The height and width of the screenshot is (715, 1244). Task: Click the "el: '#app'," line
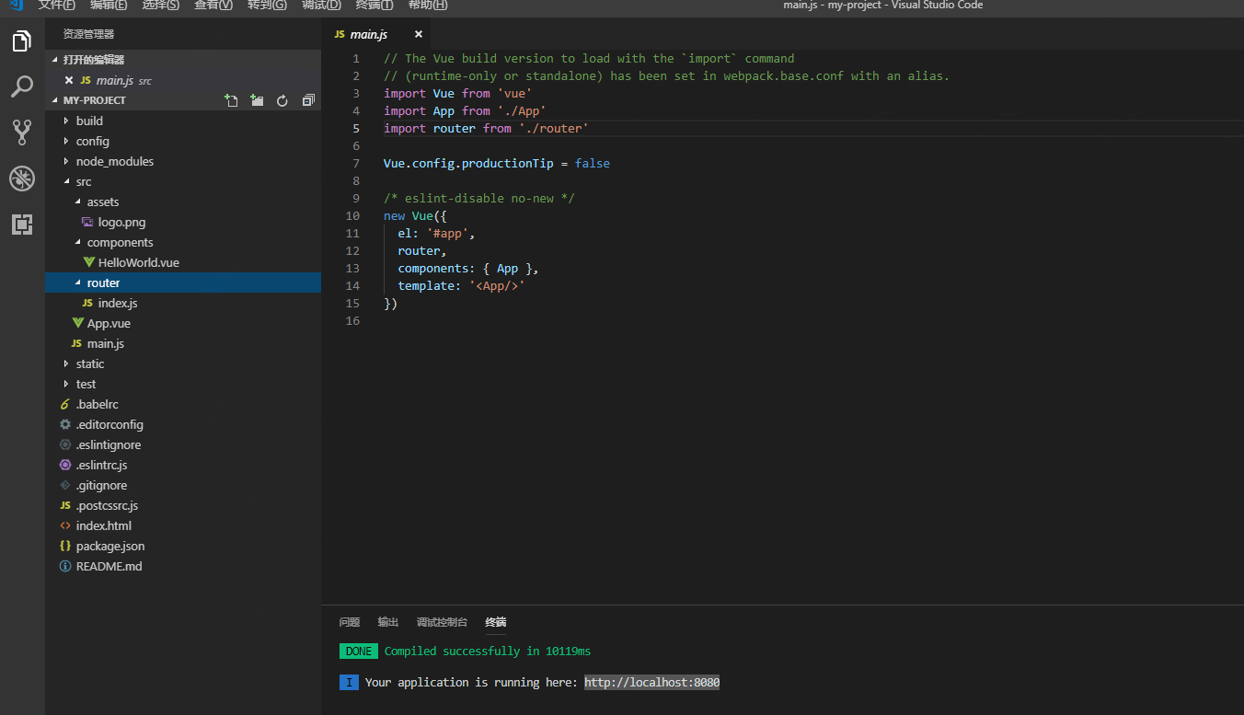coord(437,233)
